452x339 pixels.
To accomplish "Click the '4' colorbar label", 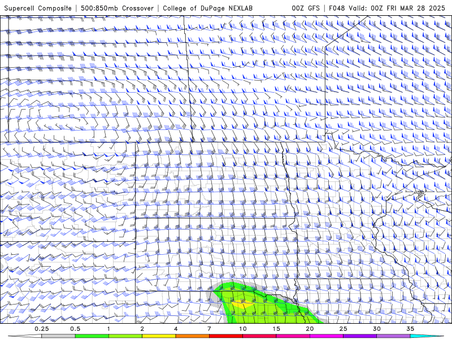I will (176, 329).
